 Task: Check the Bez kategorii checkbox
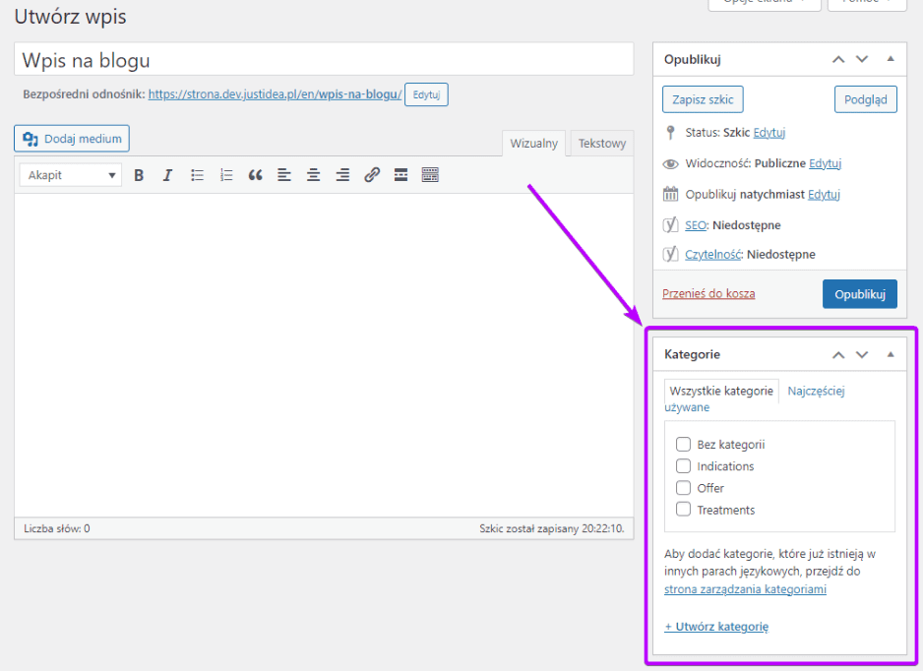coord(683,445)
